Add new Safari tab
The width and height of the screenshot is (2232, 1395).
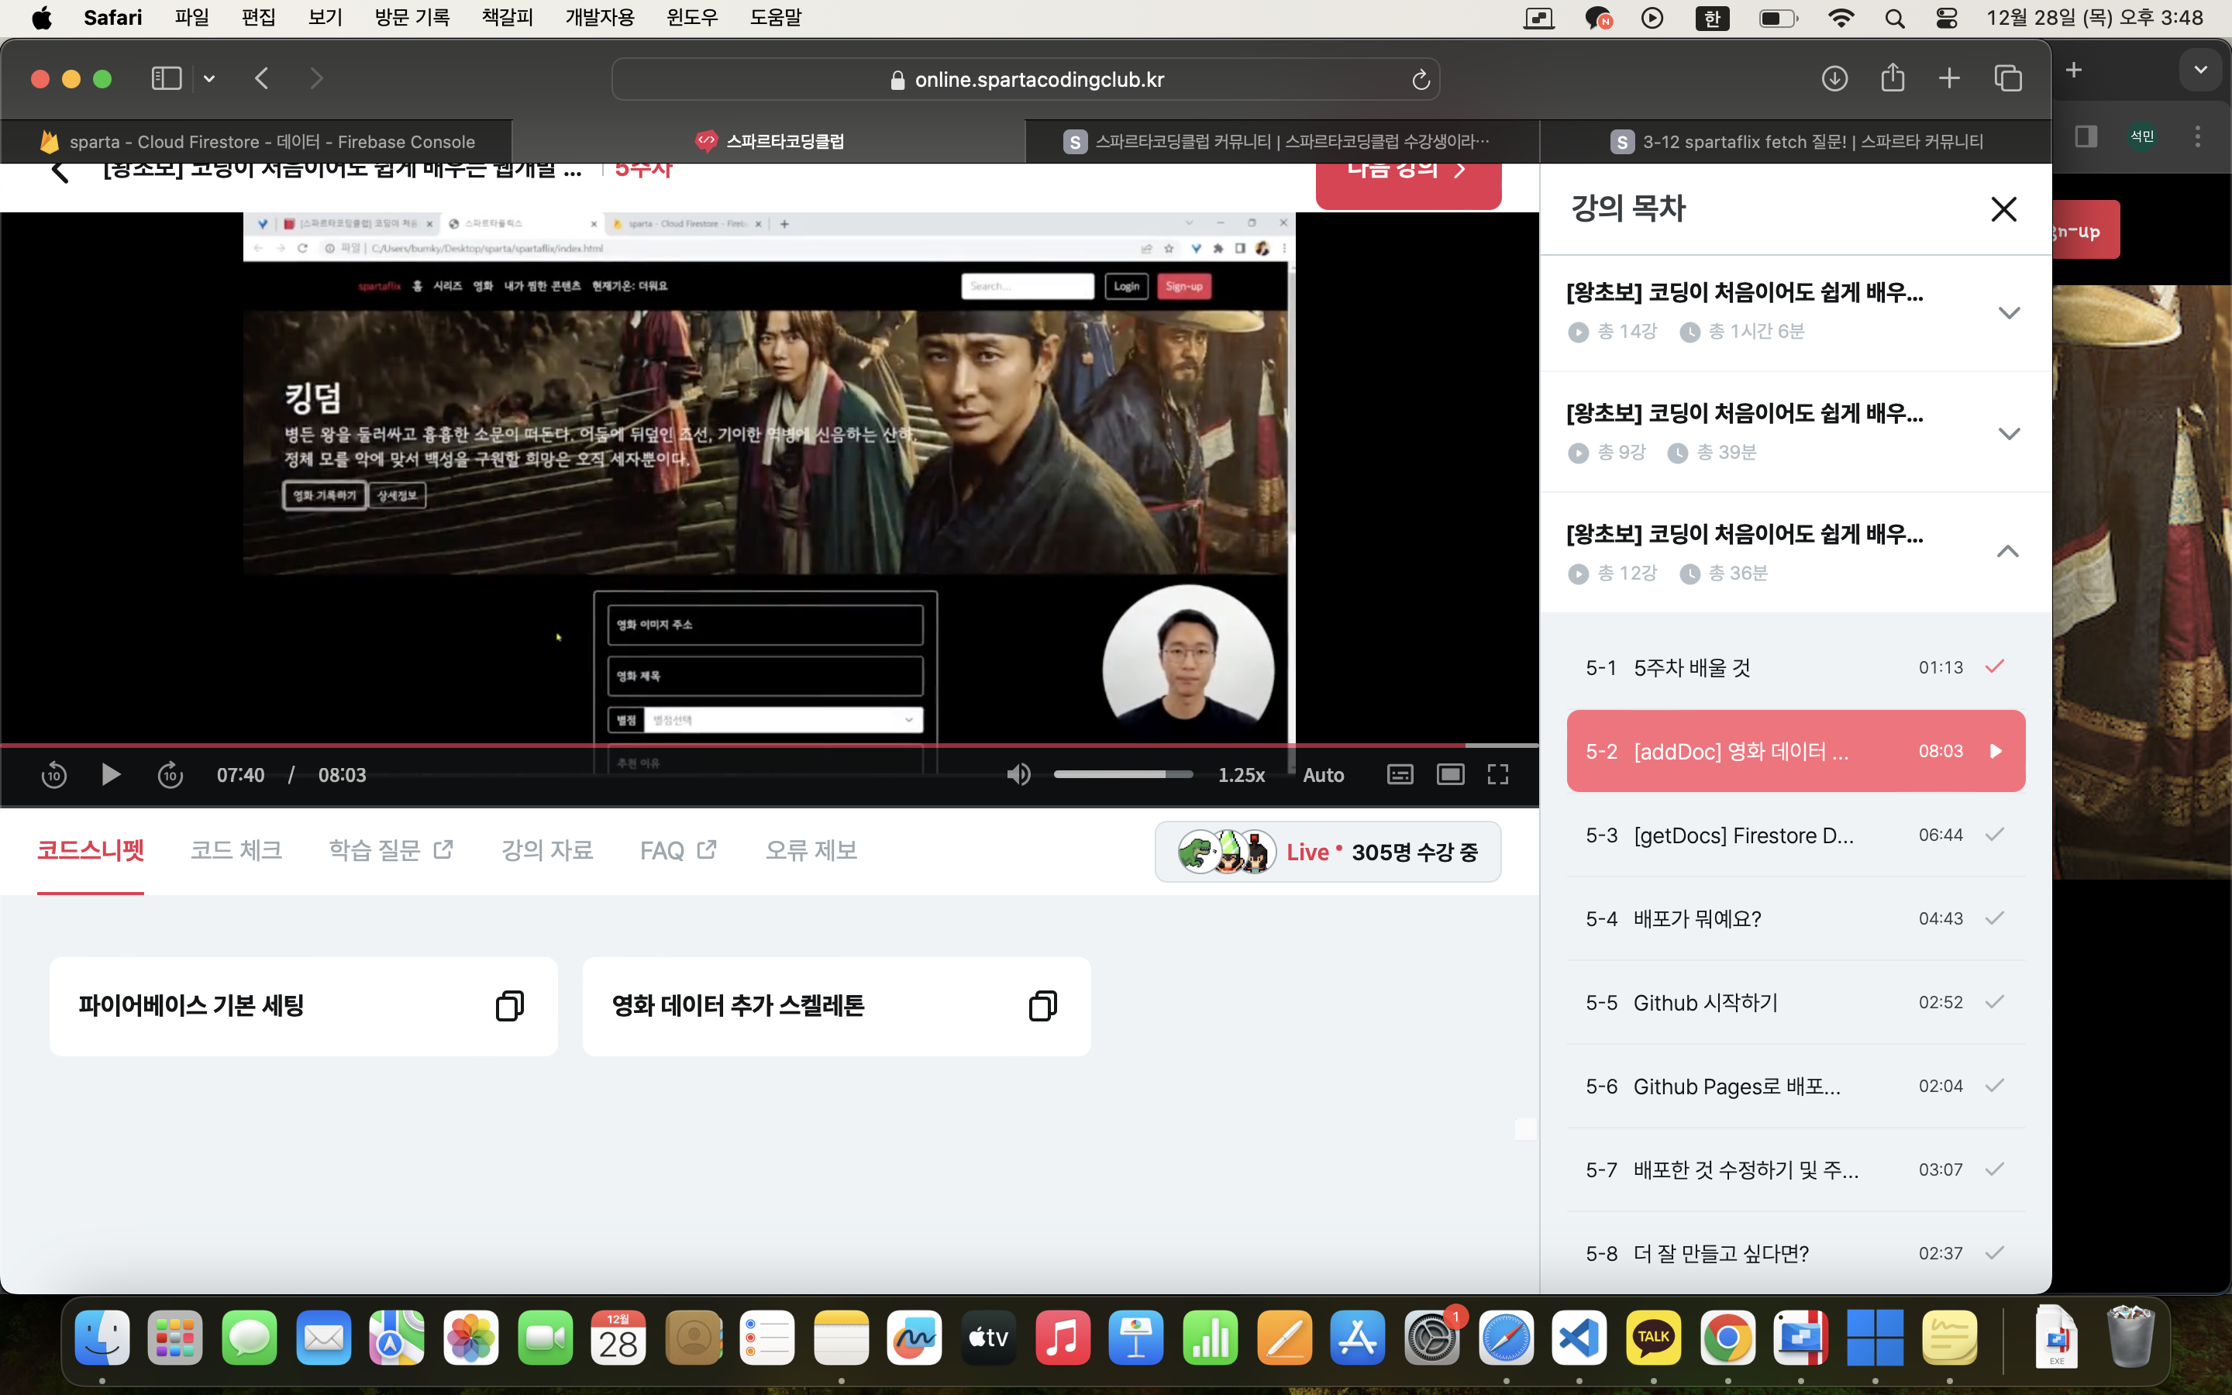1949,78
